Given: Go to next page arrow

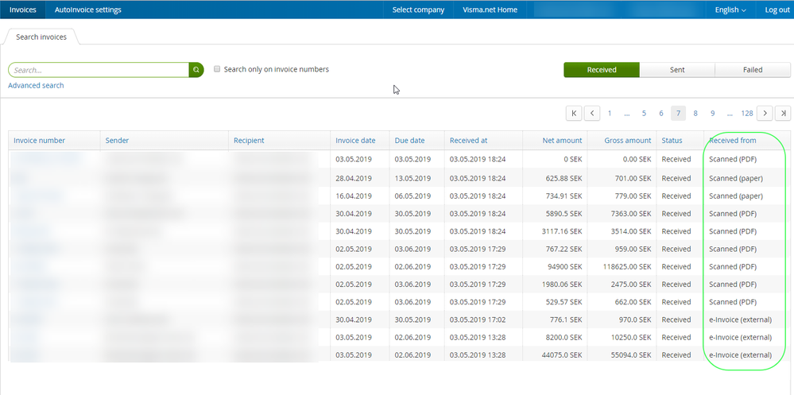Looking at the screenshot, I should click(765, 114).
